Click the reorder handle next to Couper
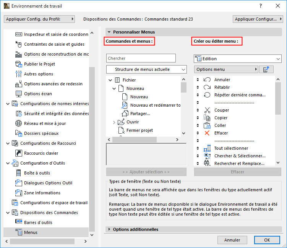The image size is (287, 248). coord(198,110)
